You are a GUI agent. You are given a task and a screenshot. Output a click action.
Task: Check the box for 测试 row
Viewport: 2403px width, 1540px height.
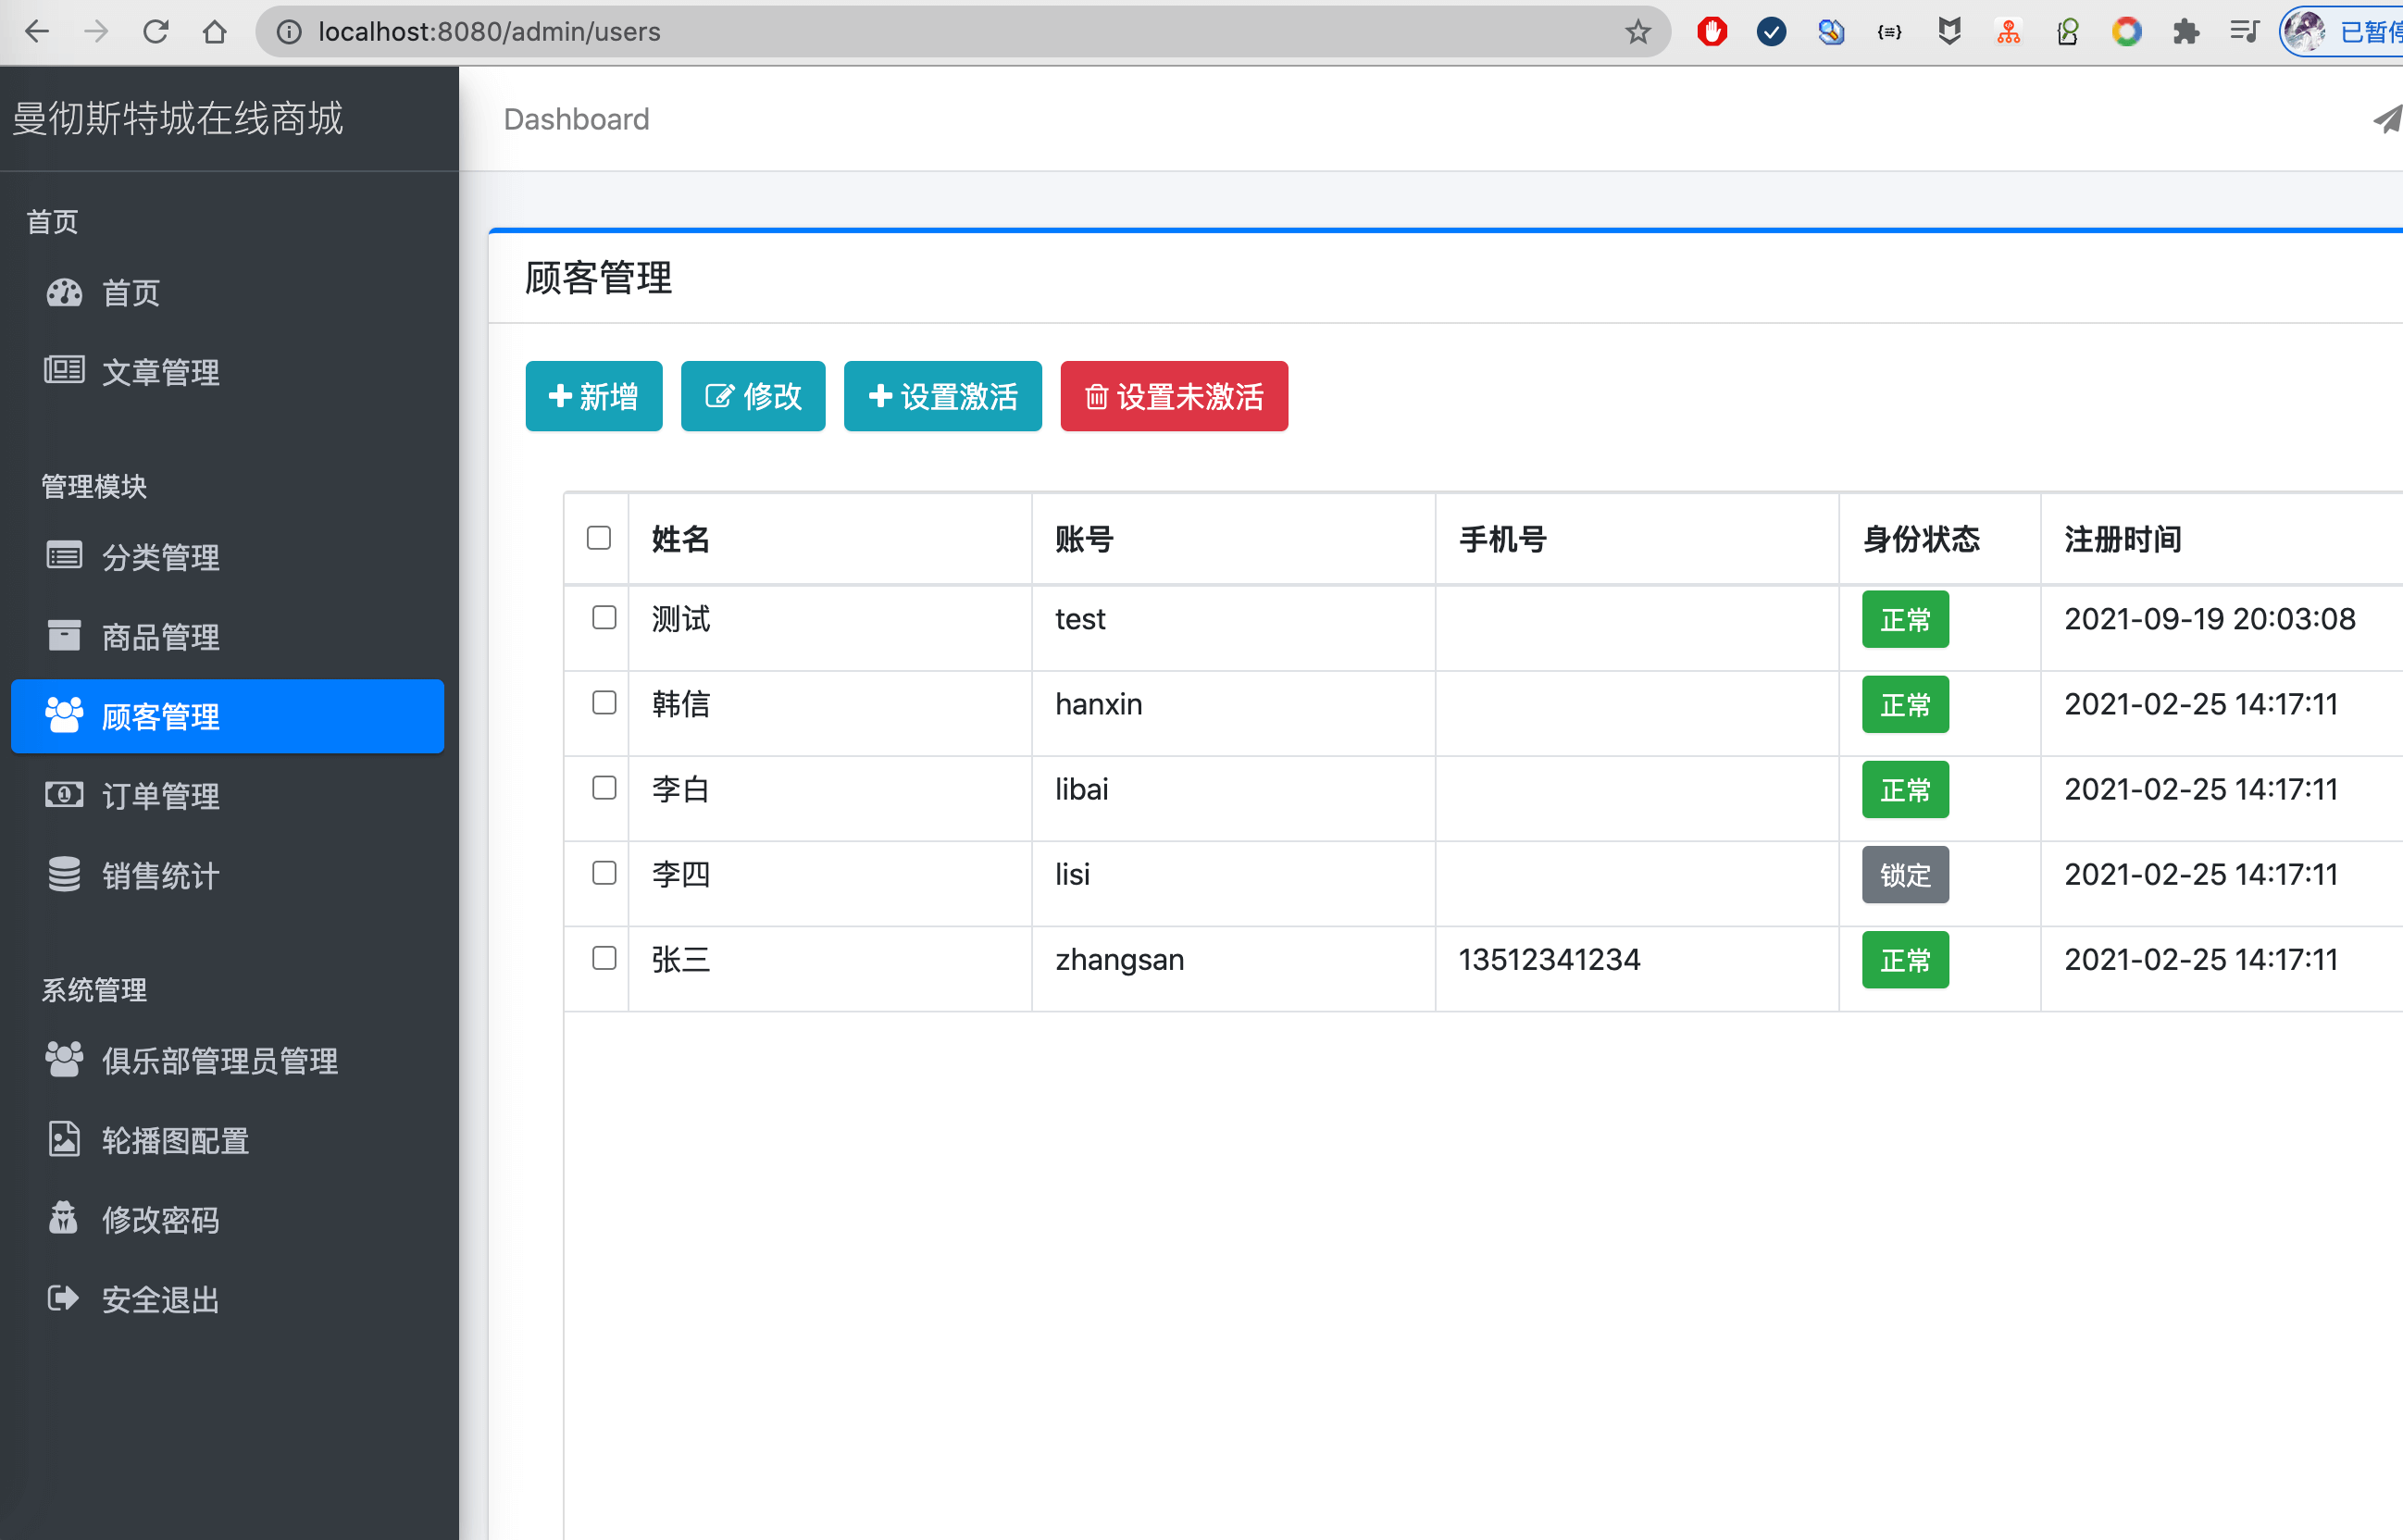pos(604,618)
